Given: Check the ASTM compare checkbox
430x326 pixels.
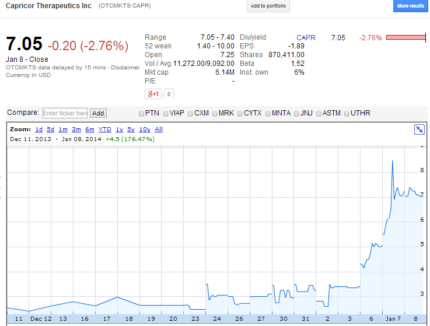Looking at the screenshot, I should click(x=319, y=114).
